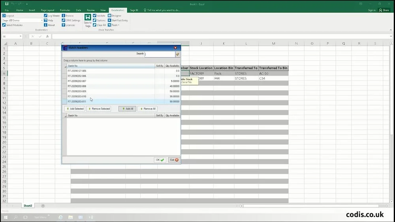This screenshot has height=222, width=395.
Task: Collapse the ribbon with the chevron
Action: 391,30
